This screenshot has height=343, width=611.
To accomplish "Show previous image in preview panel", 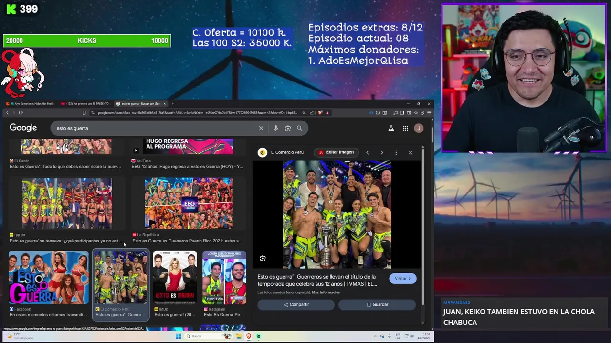I will coord(367,152).
